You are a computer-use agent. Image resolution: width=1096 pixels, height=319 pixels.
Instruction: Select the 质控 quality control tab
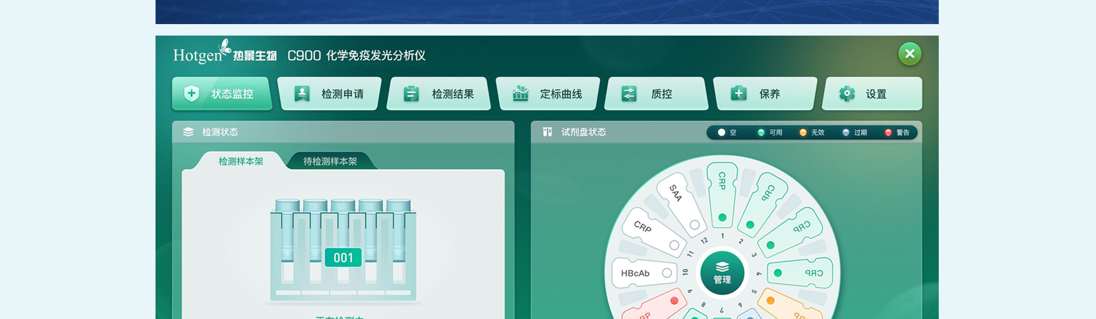pyautogui.click(x=656, y=94)
